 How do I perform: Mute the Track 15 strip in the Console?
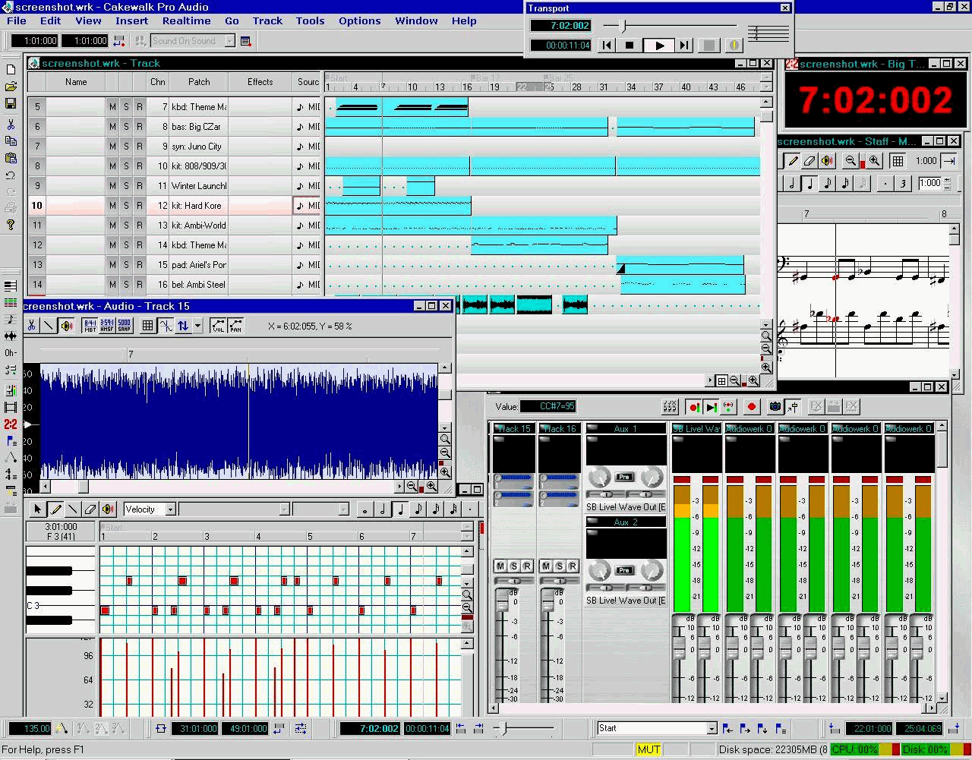pos(500,566)
